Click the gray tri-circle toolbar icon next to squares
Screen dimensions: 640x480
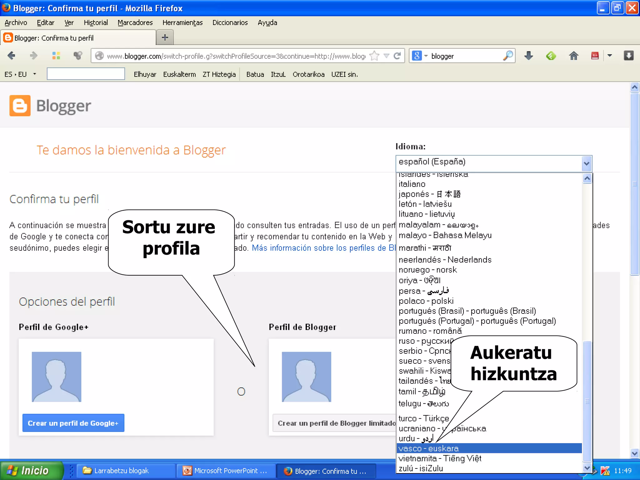(x=78, y=56)
